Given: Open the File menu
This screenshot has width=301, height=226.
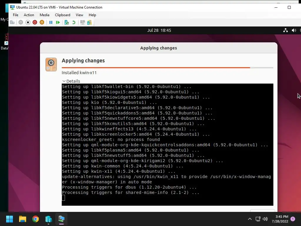Looking at the screenshot, I should pyautogui.click(x=16, y=15).
